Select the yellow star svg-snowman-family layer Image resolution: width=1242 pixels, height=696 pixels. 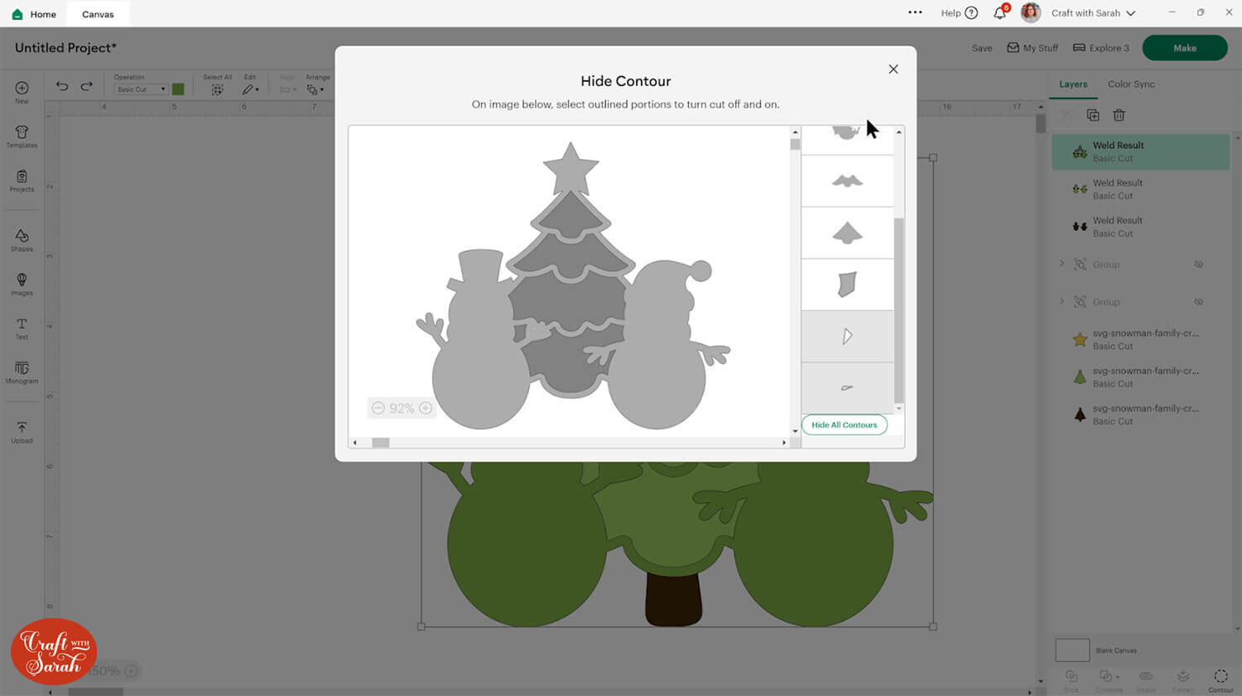(x=1140, y=339)
